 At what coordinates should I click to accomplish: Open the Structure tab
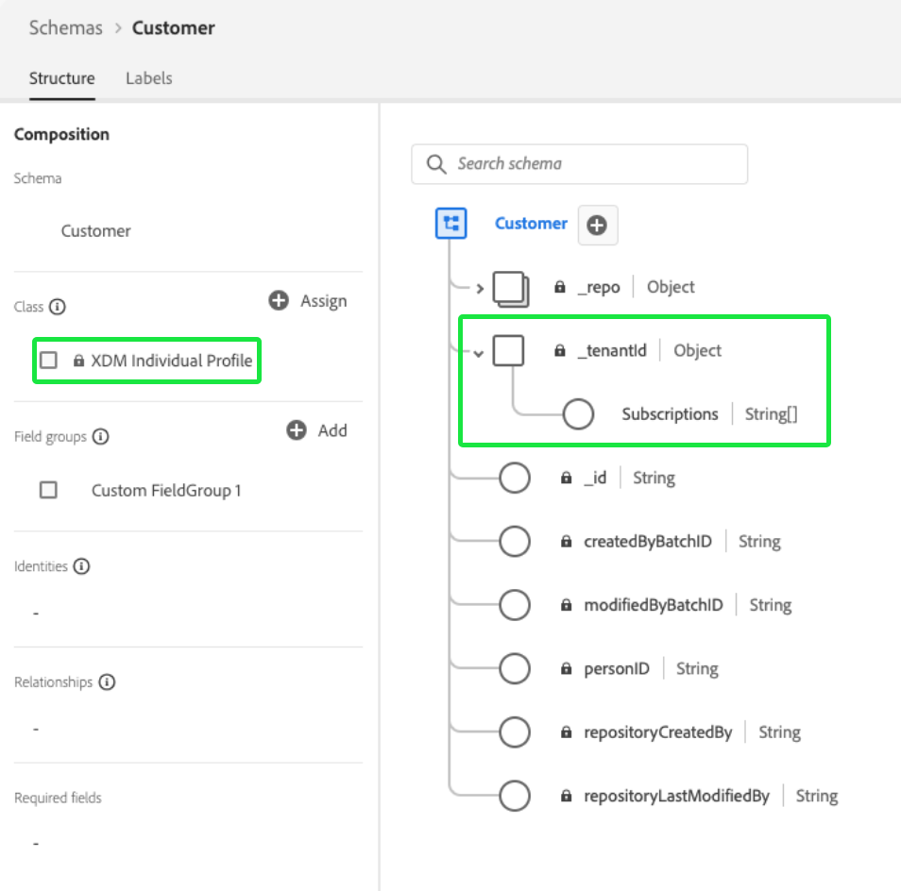[61, 78]
